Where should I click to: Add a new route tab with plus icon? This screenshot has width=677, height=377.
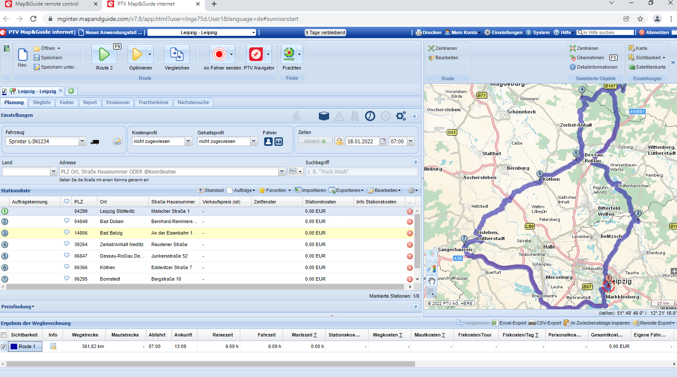pyautogui.click(x=71, y=91)
